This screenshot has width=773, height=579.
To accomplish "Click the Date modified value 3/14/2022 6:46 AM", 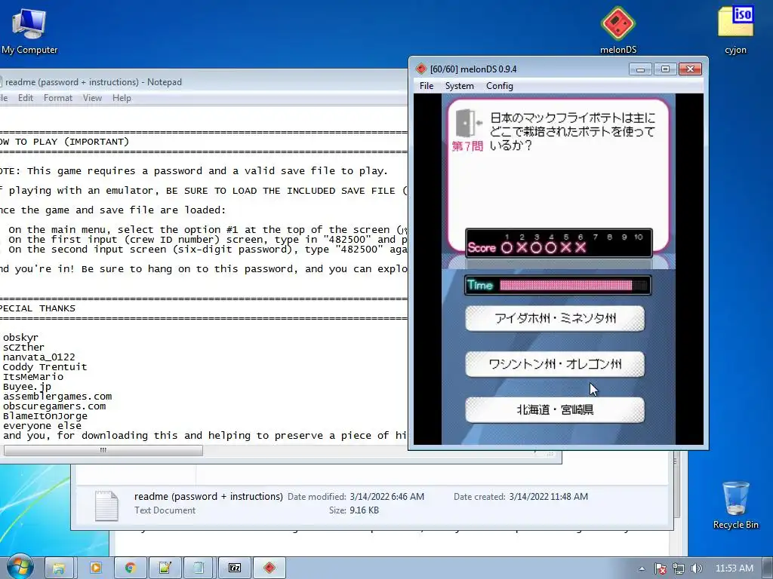I will (387, 497).
